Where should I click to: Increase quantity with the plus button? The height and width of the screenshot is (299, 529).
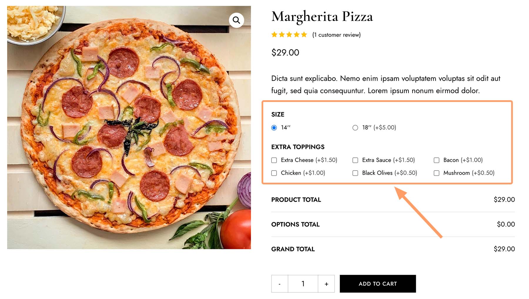[x=326, y=283]
